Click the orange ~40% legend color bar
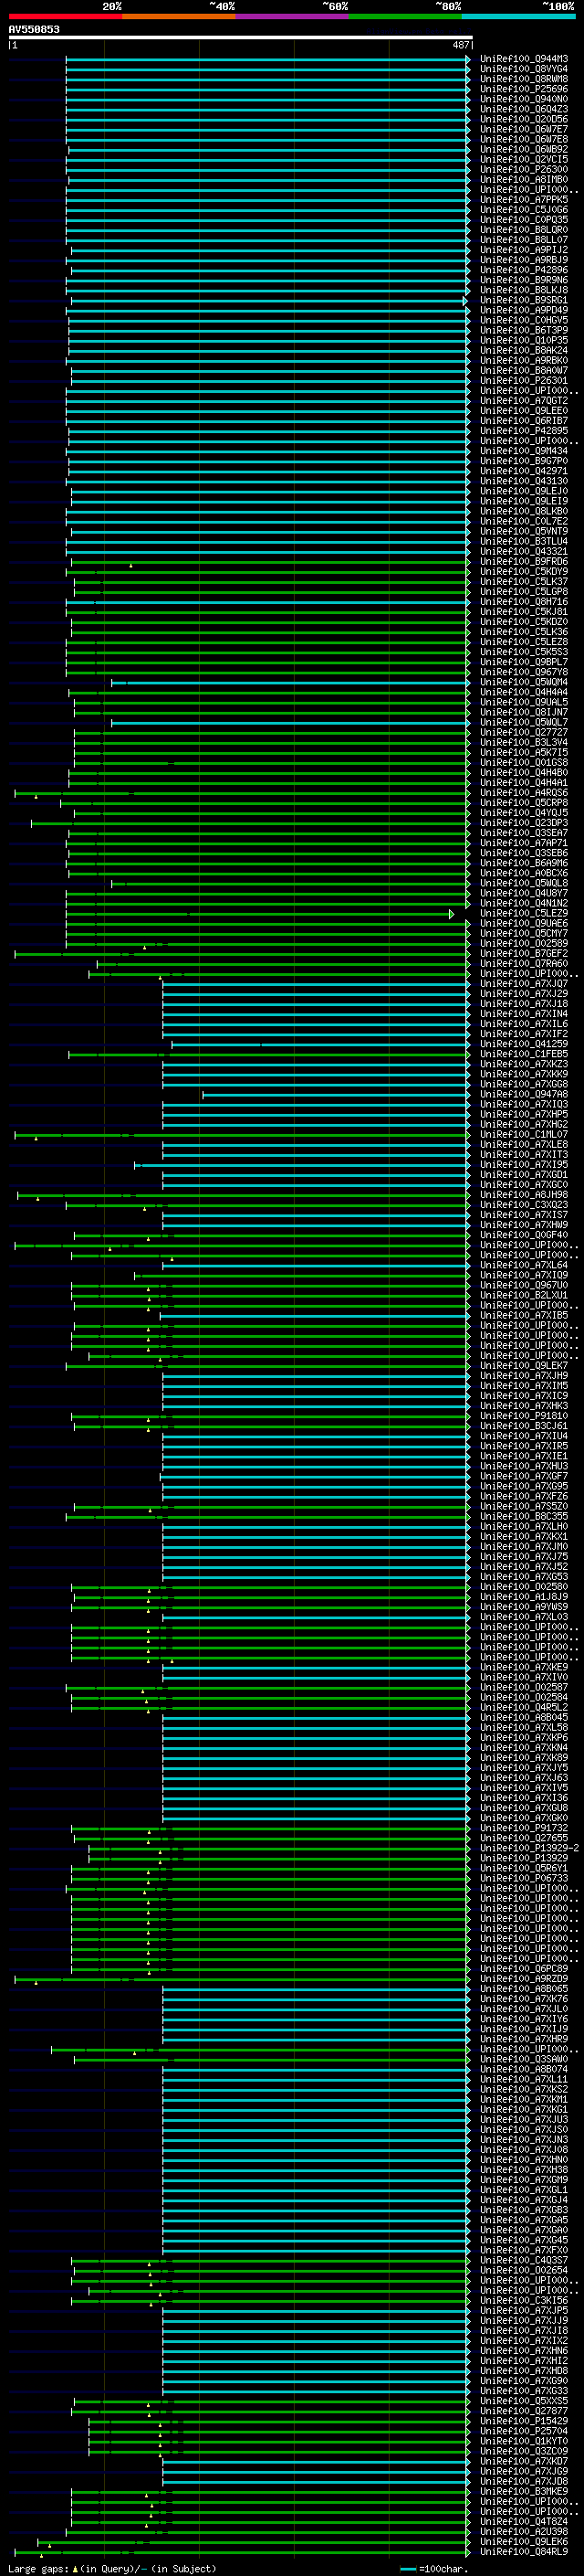584x2576 pixels. (179, 16)
